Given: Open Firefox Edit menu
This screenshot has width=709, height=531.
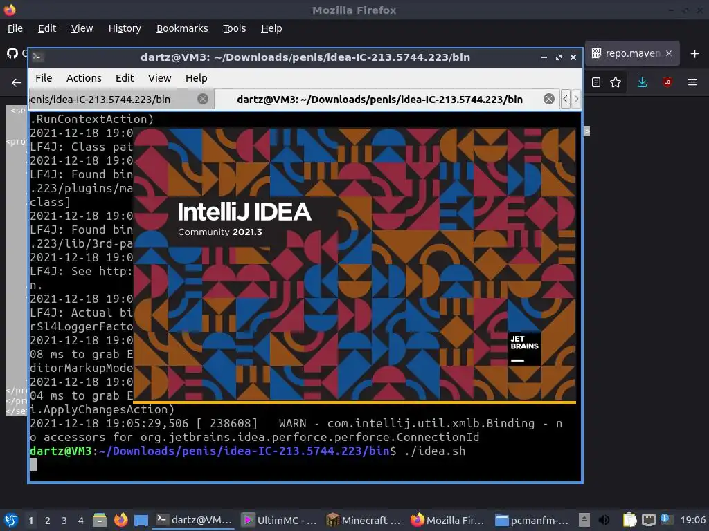Looking at the screenshot, I should point(47,28).
